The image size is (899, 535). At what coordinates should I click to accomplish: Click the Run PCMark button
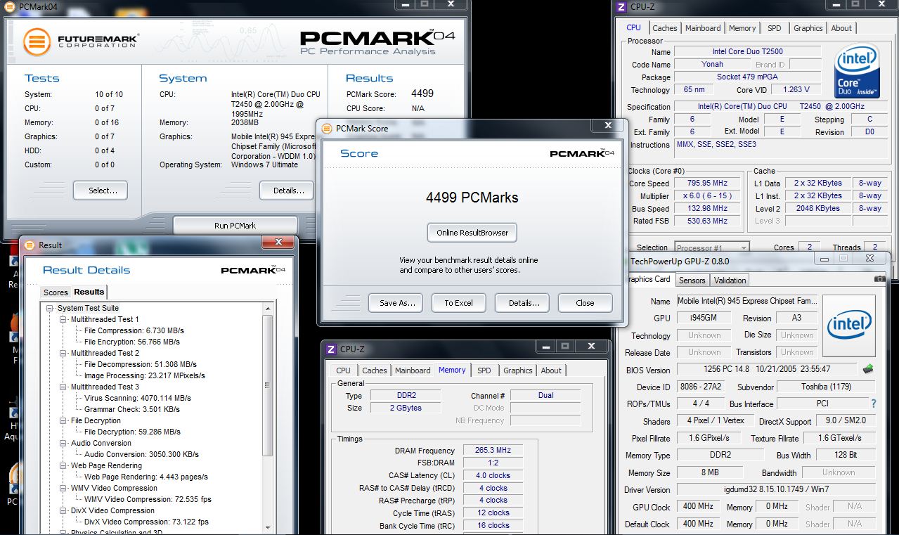pyautogui.click(x=235, y=226)
